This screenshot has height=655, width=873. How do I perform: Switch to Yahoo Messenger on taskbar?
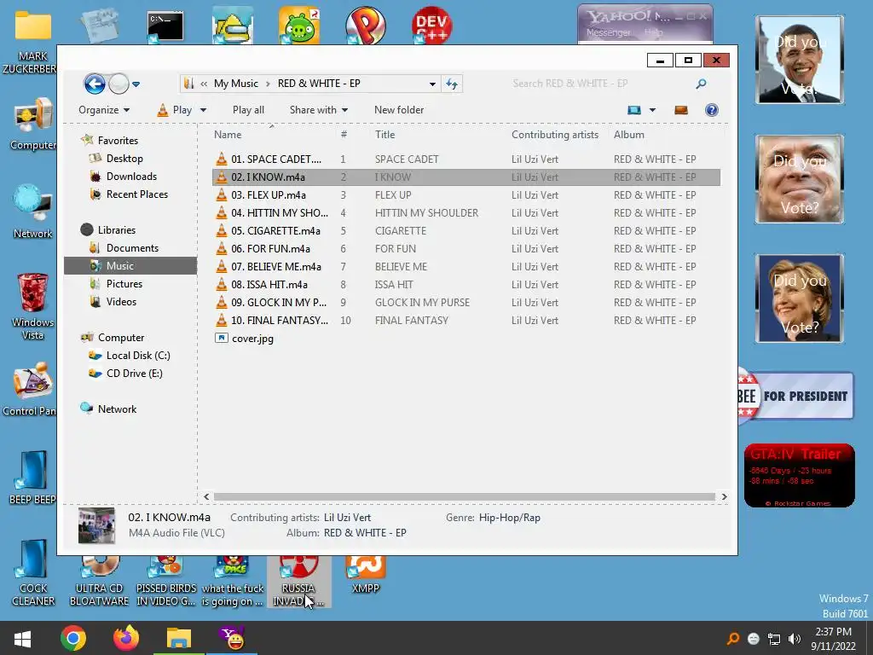(x=232, y=638)
